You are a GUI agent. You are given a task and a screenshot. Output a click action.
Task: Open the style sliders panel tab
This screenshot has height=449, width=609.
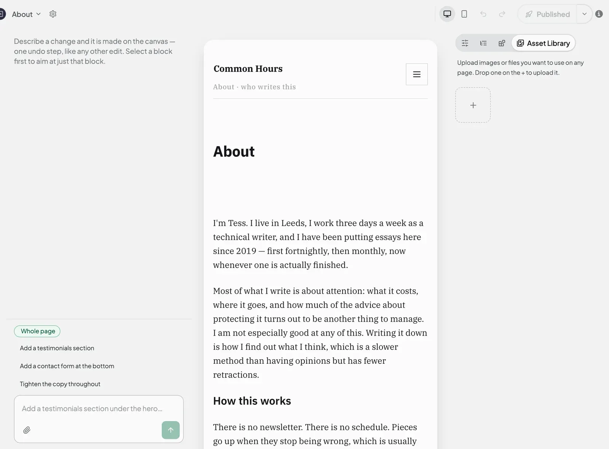[x=465, y=43]
